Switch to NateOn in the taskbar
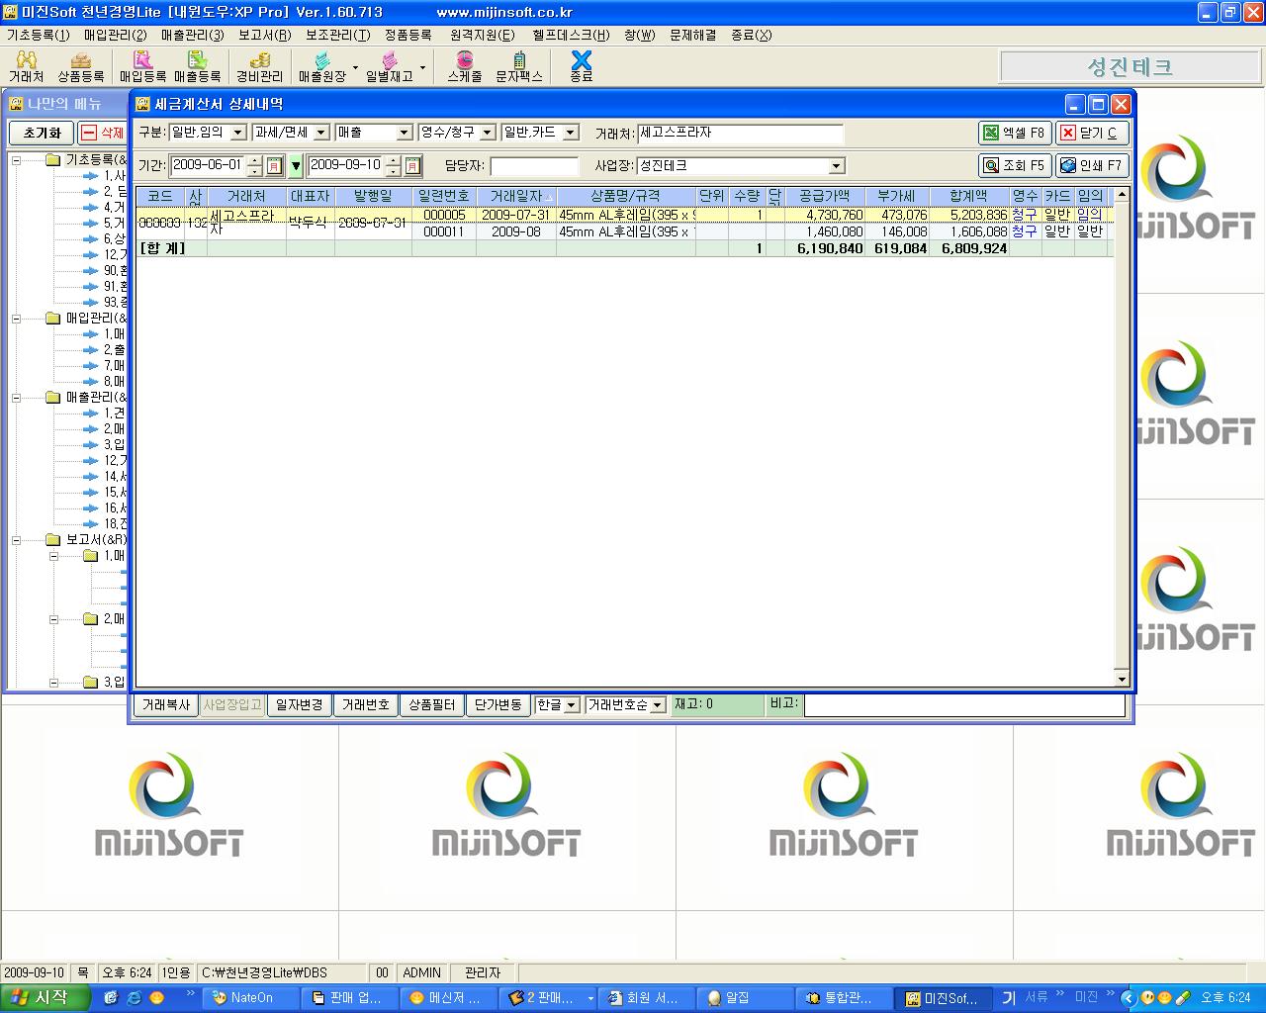Image resolution: width=1266 pixels, height=1013 pixels. [251, 998]
